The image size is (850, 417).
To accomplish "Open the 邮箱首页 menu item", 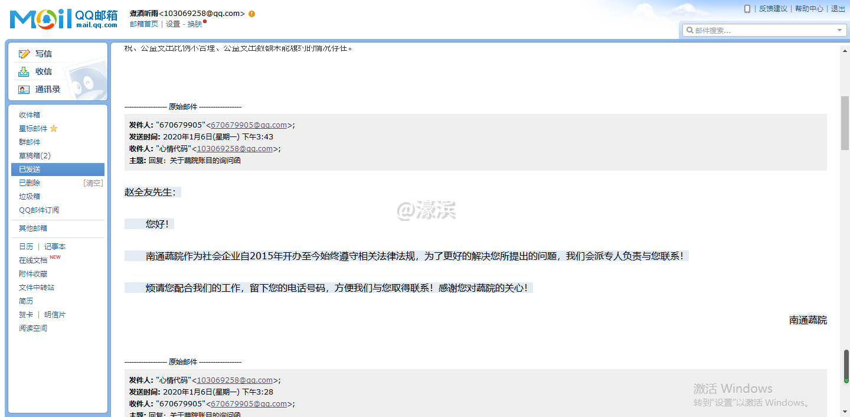I will point(143,24).
